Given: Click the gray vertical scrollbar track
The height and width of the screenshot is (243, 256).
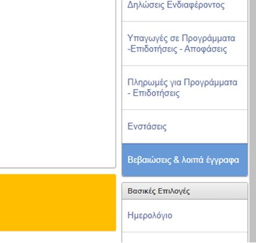Looking at the screenshot, I should [253, 121].
